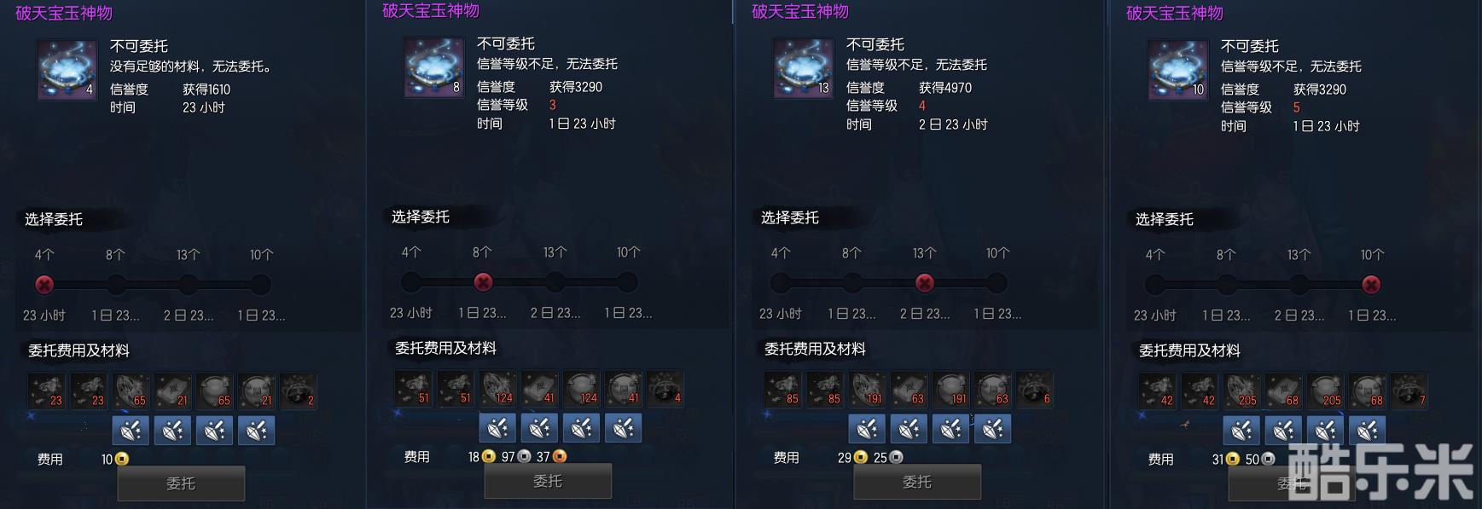1482x509 pixels.
Task: Select the unselected 13个 node in the 获得1610 panel
Action: click(x=188, y=284)
